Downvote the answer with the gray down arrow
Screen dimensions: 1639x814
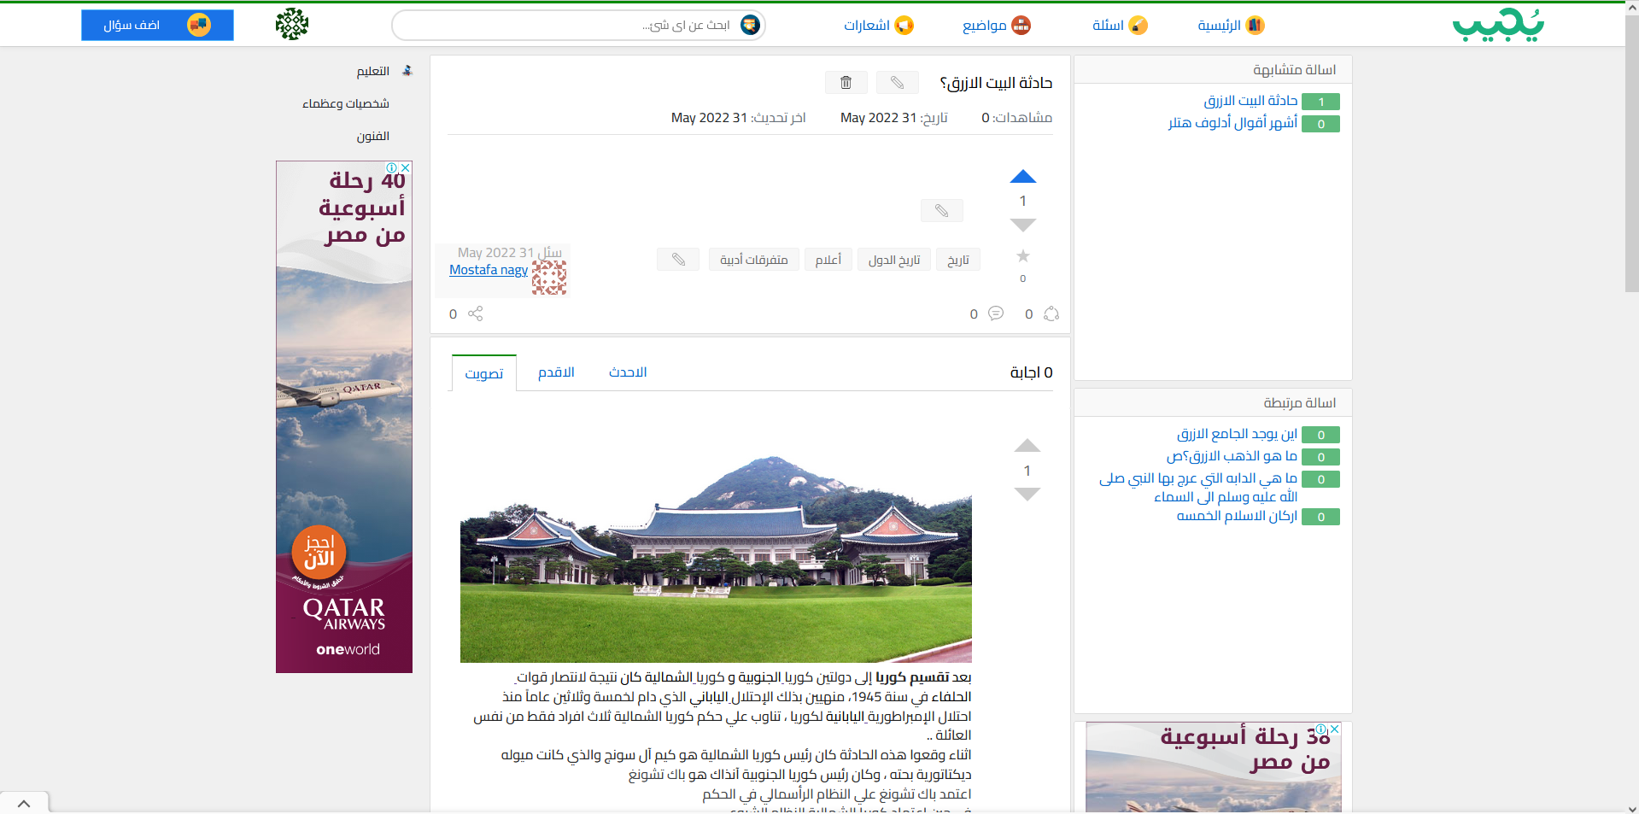pyautogui.click(x=1027, y=494)
